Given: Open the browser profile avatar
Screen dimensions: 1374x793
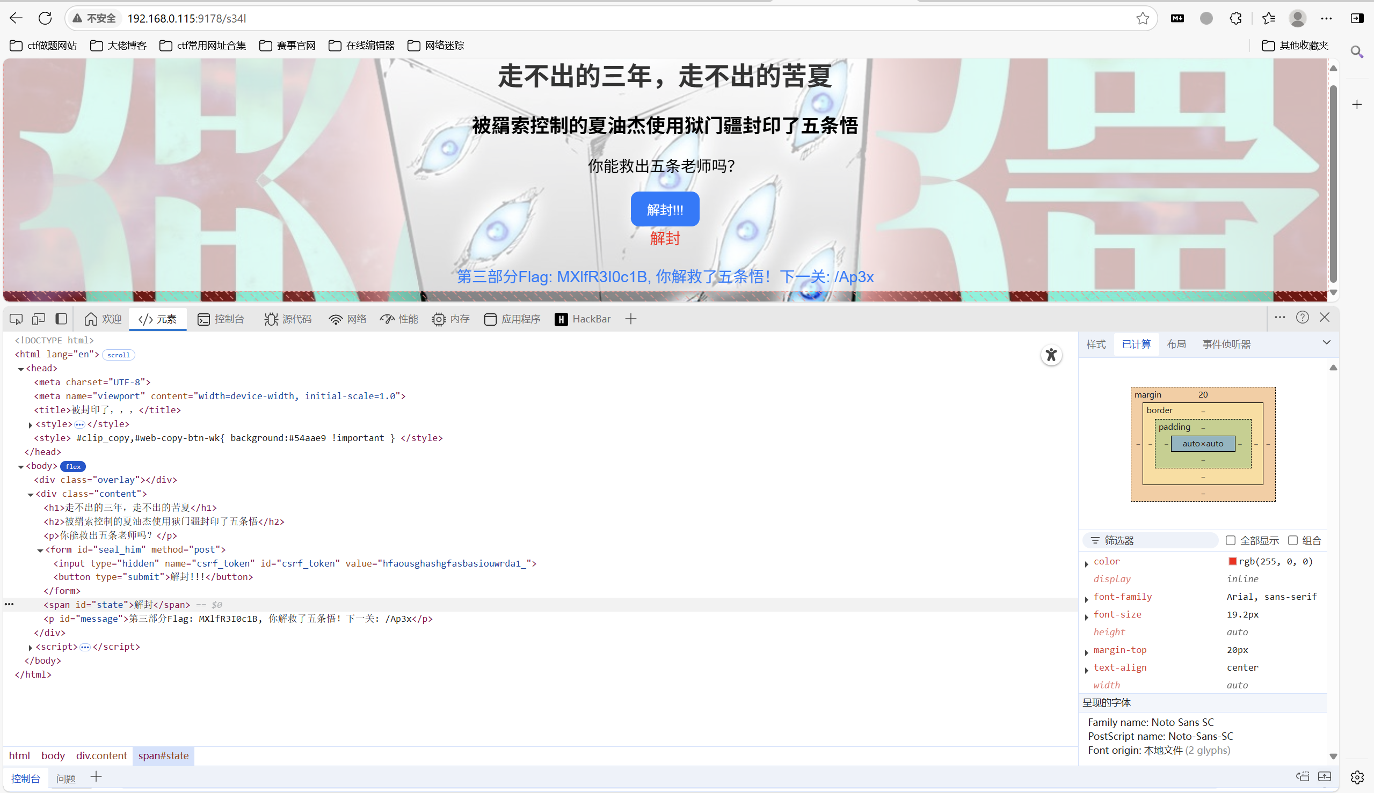Looking at the screenshot, I should click(x=1297, y=19).
